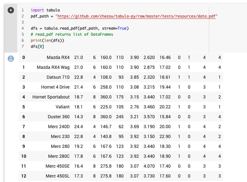The image size is (247, 182).
Task: Click the value 16.46 in the Mazda RX4 row
Action: click(165, 57)
